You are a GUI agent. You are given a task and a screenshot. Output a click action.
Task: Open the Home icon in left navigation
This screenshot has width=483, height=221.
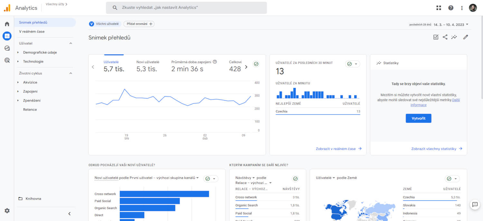[7, 24]
